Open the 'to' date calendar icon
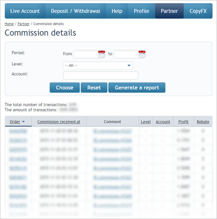Screen dimensions: 217x219 (x=142, y=54)
